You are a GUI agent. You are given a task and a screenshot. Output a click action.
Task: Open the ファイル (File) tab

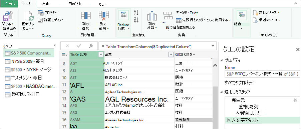coord(9,4)
